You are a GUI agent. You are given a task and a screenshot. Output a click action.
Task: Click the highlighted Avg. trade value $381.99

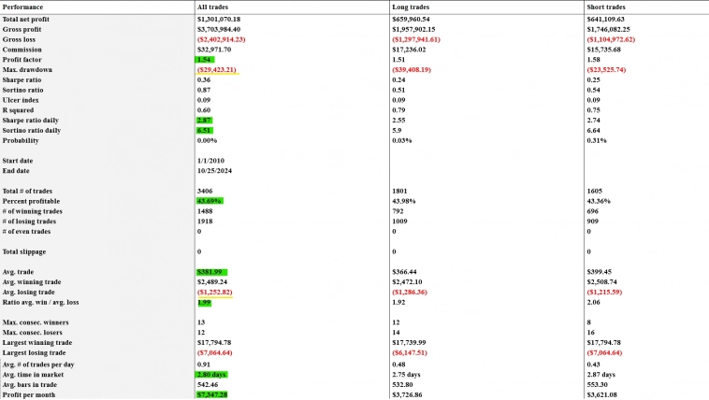point(210,272)
